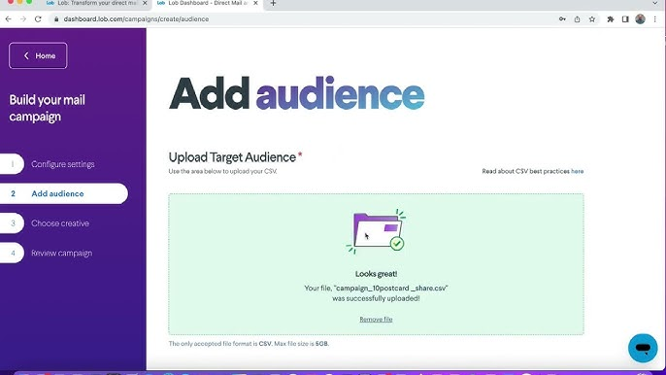Click the lock icon in address bar
Image resolution: width=666 pixels, height=375 pixels.
[56, 19]
